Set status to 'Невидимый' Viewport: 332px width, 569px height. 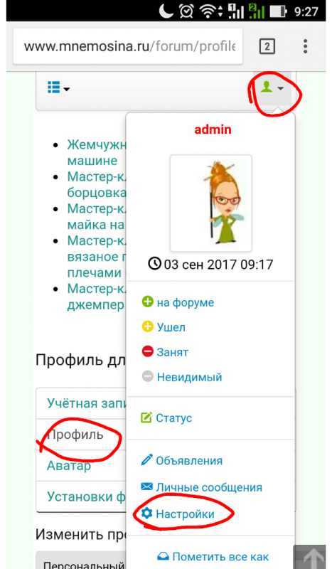pyautogui.click(x=182, y=377)
